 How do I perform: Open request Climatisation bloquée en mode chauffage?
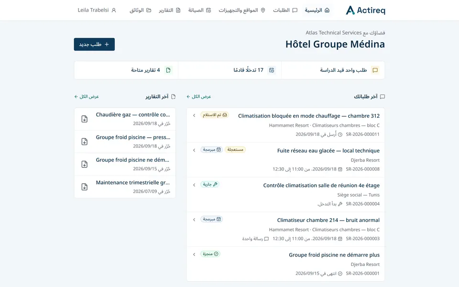tap(309, 116)
